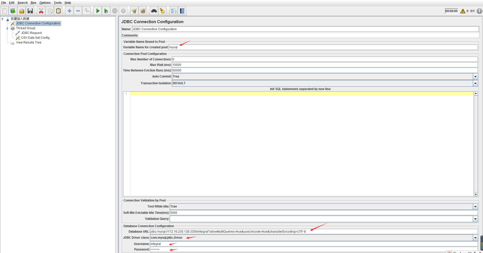Start test without pauses icon
This screenshot has width=483, height=253.
[106, 11]
